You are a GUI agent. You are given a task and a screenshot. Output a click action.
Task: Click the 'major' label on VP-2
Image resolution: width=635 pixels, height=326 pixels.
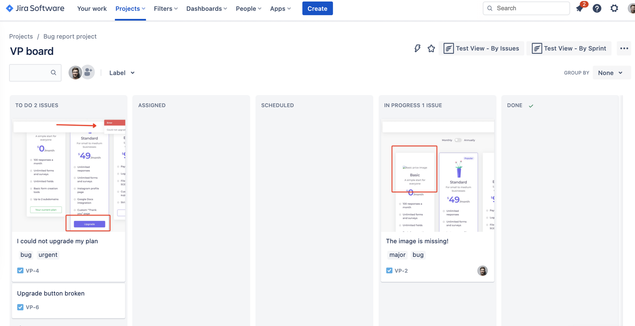click(x=398, y=255)
